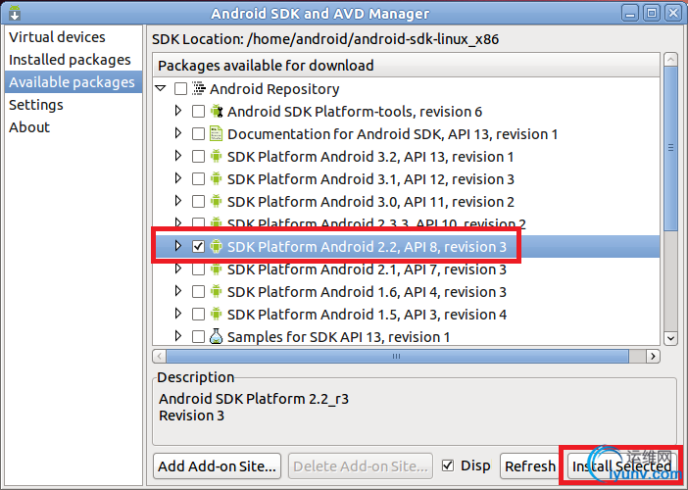Click android icon of SDK Platform Android 2.2
The height and width of the screenshot is (490, 688).
click(x=216, y=247)
